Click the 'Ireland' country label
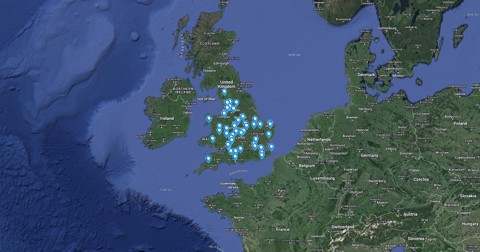 [167, 118]
